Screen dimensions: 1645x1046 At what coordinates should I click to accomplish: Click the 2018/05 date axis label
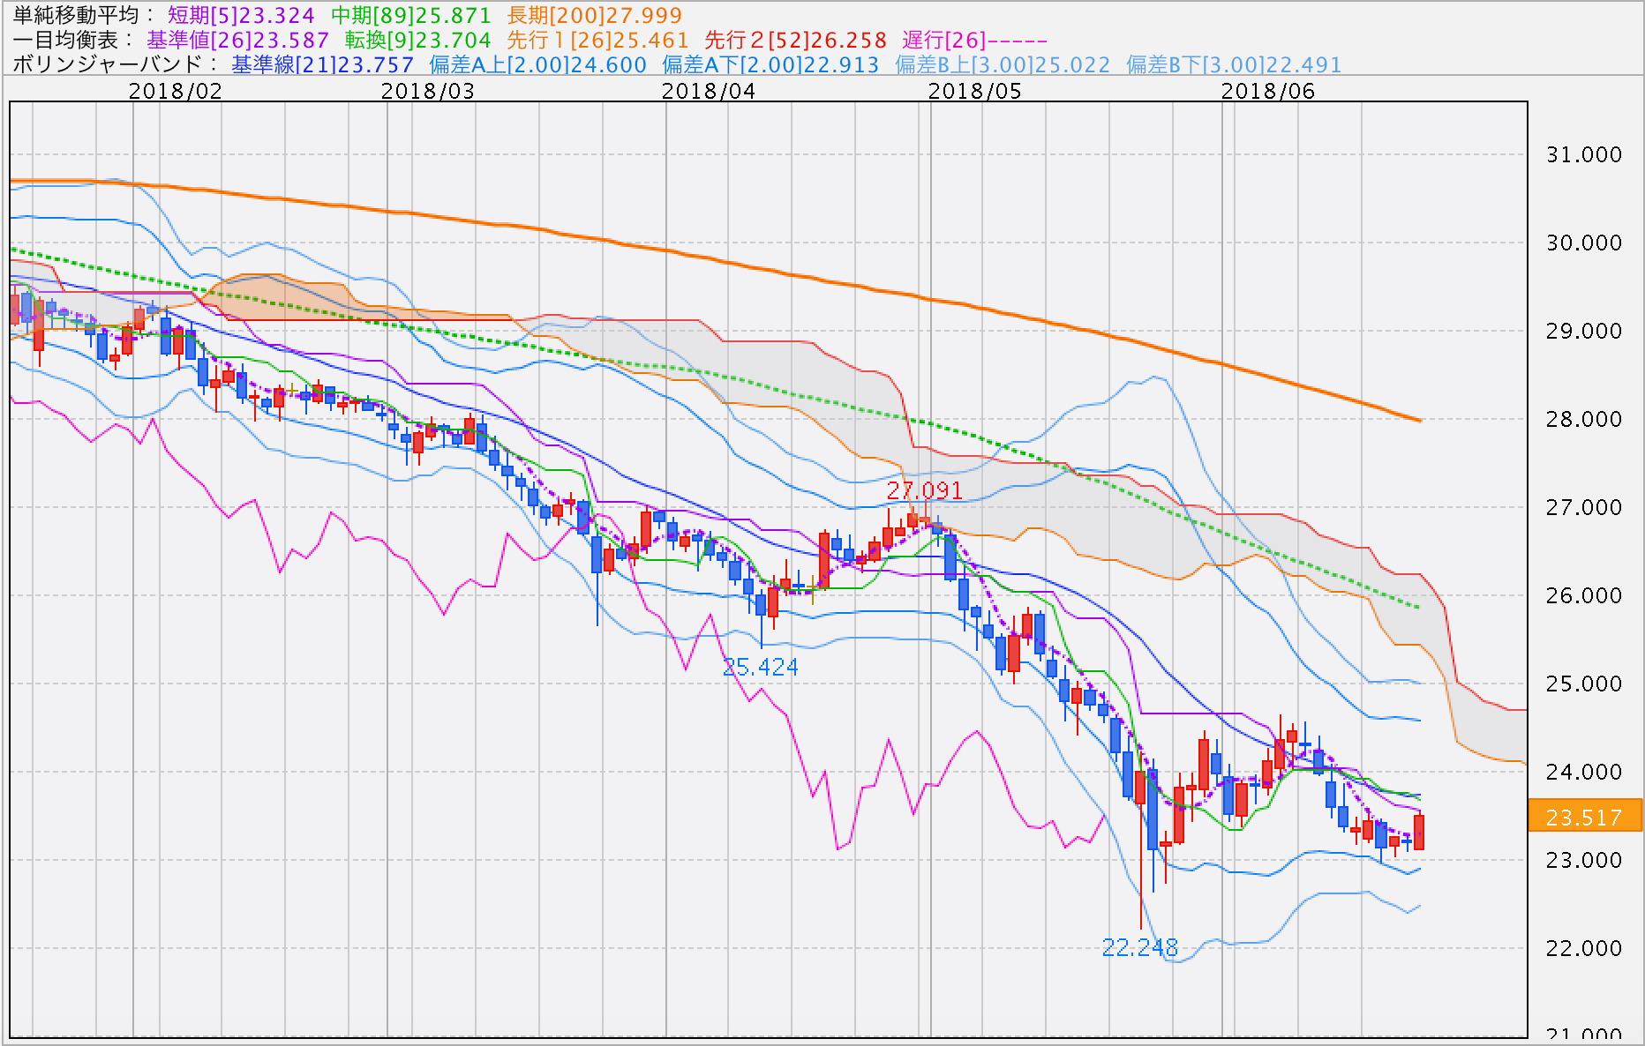click(975, 91)
